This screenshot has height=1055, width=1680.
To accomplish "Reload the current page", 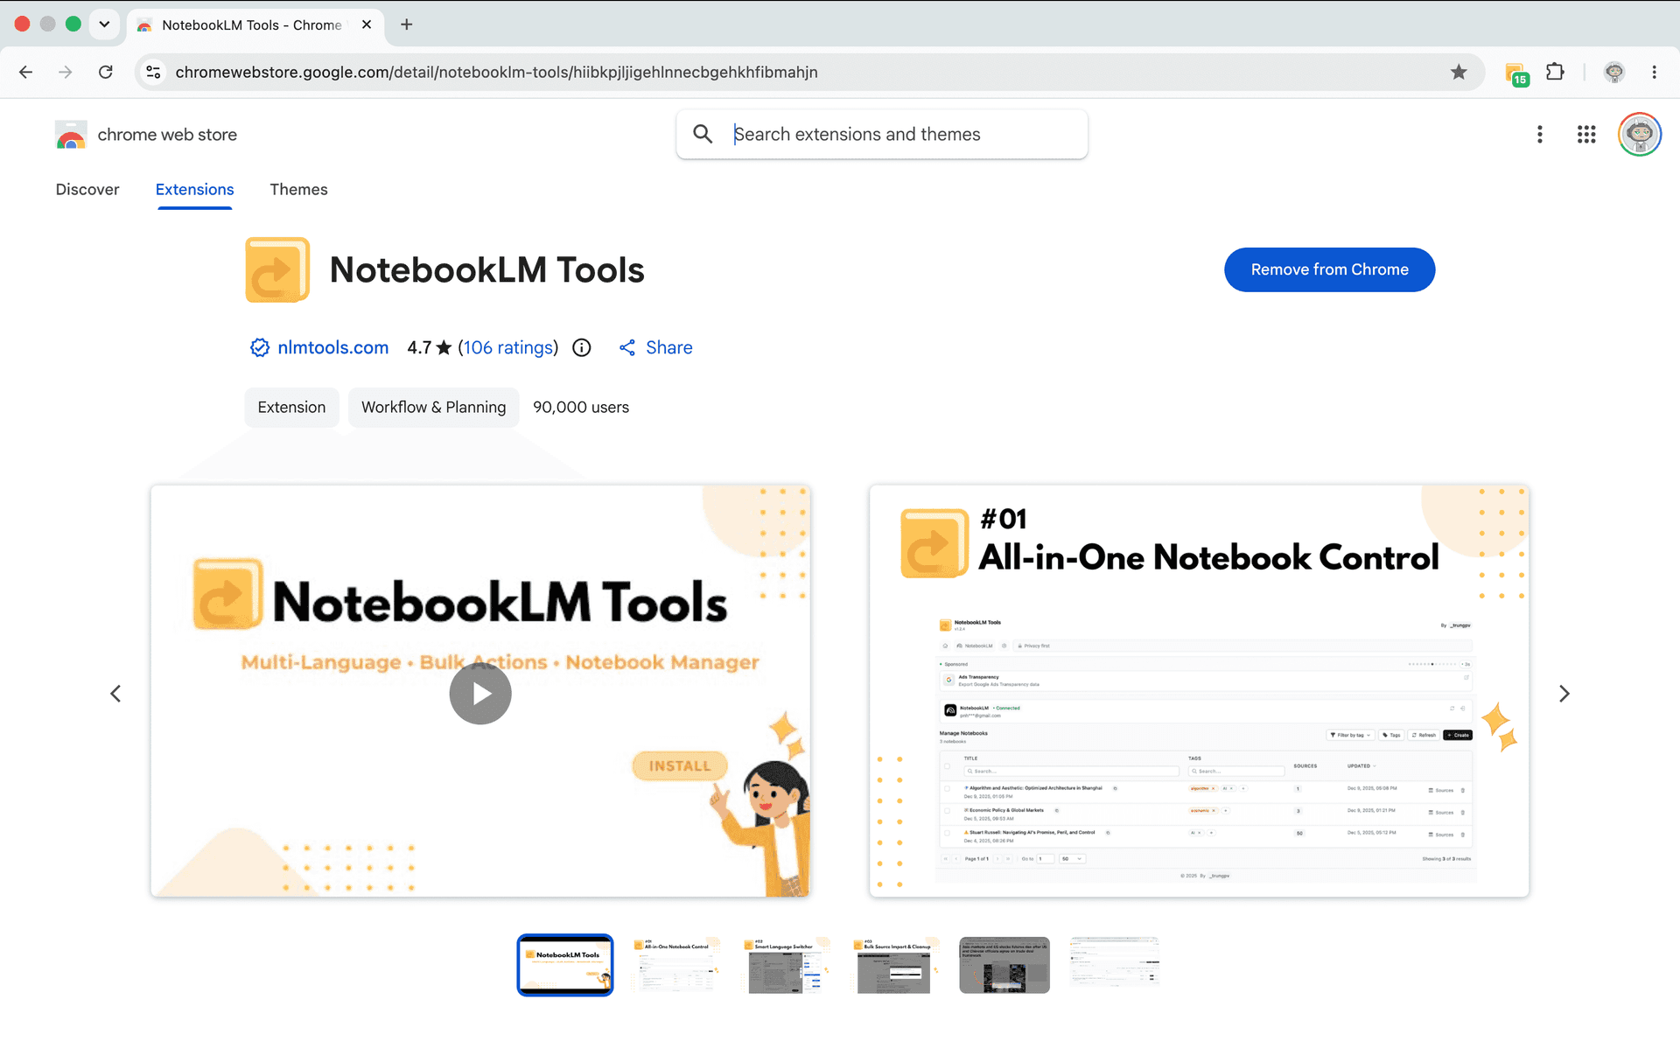I will pos(106,72).
